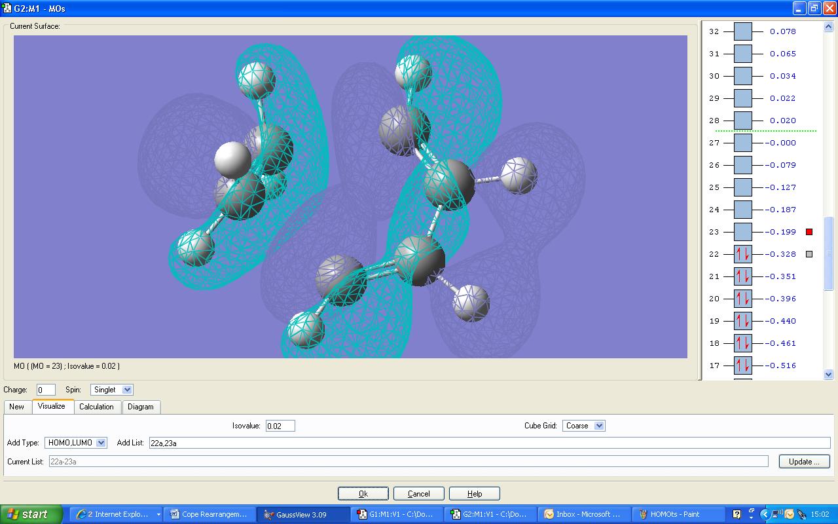Select empty orbital 28 box
Screen dimensions: 838x524
tap(742, 121)
